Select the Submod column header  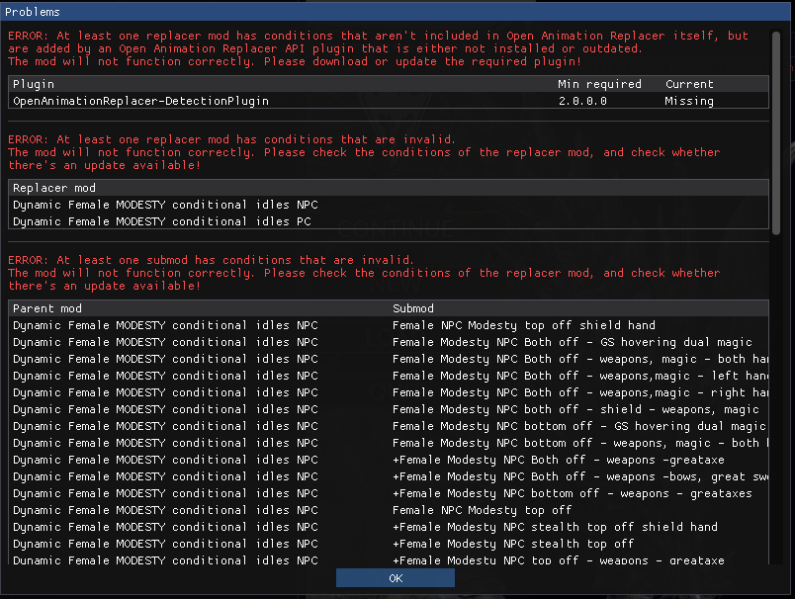[x=413, y=308]
